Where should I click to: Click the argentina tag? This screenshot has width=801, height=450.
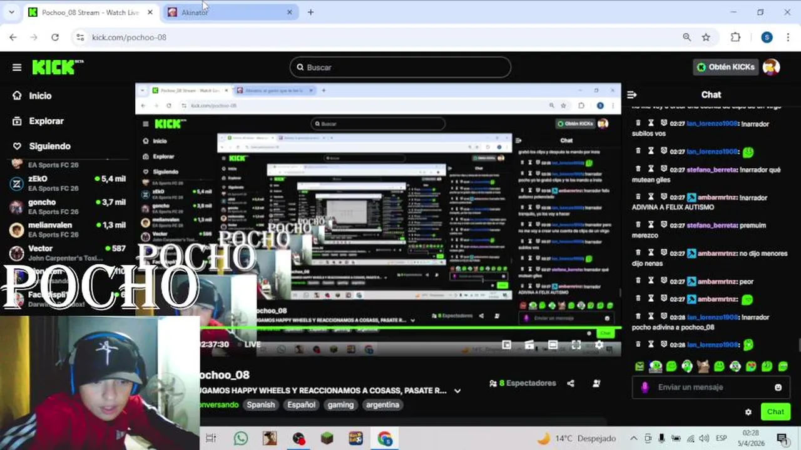[382, 405]
